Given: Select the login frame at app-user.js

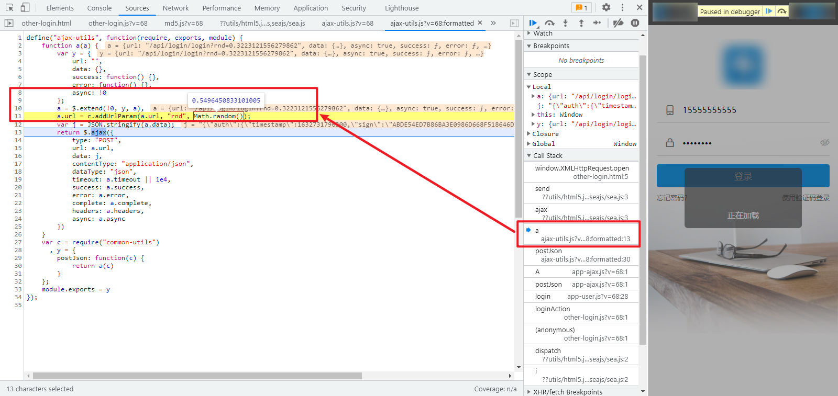Looking at the screenshot, I should tap(581, 297).
